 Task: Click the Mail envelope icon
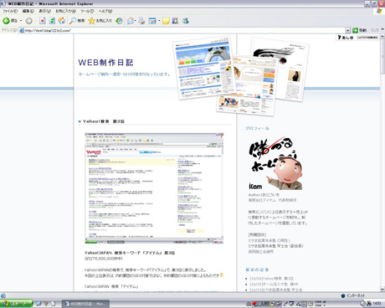pyautogui.click(x=131, y=21)
